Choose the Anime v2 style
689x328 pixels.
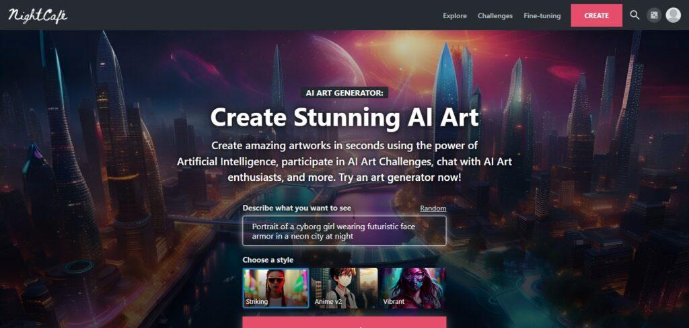tap(344, 288)
